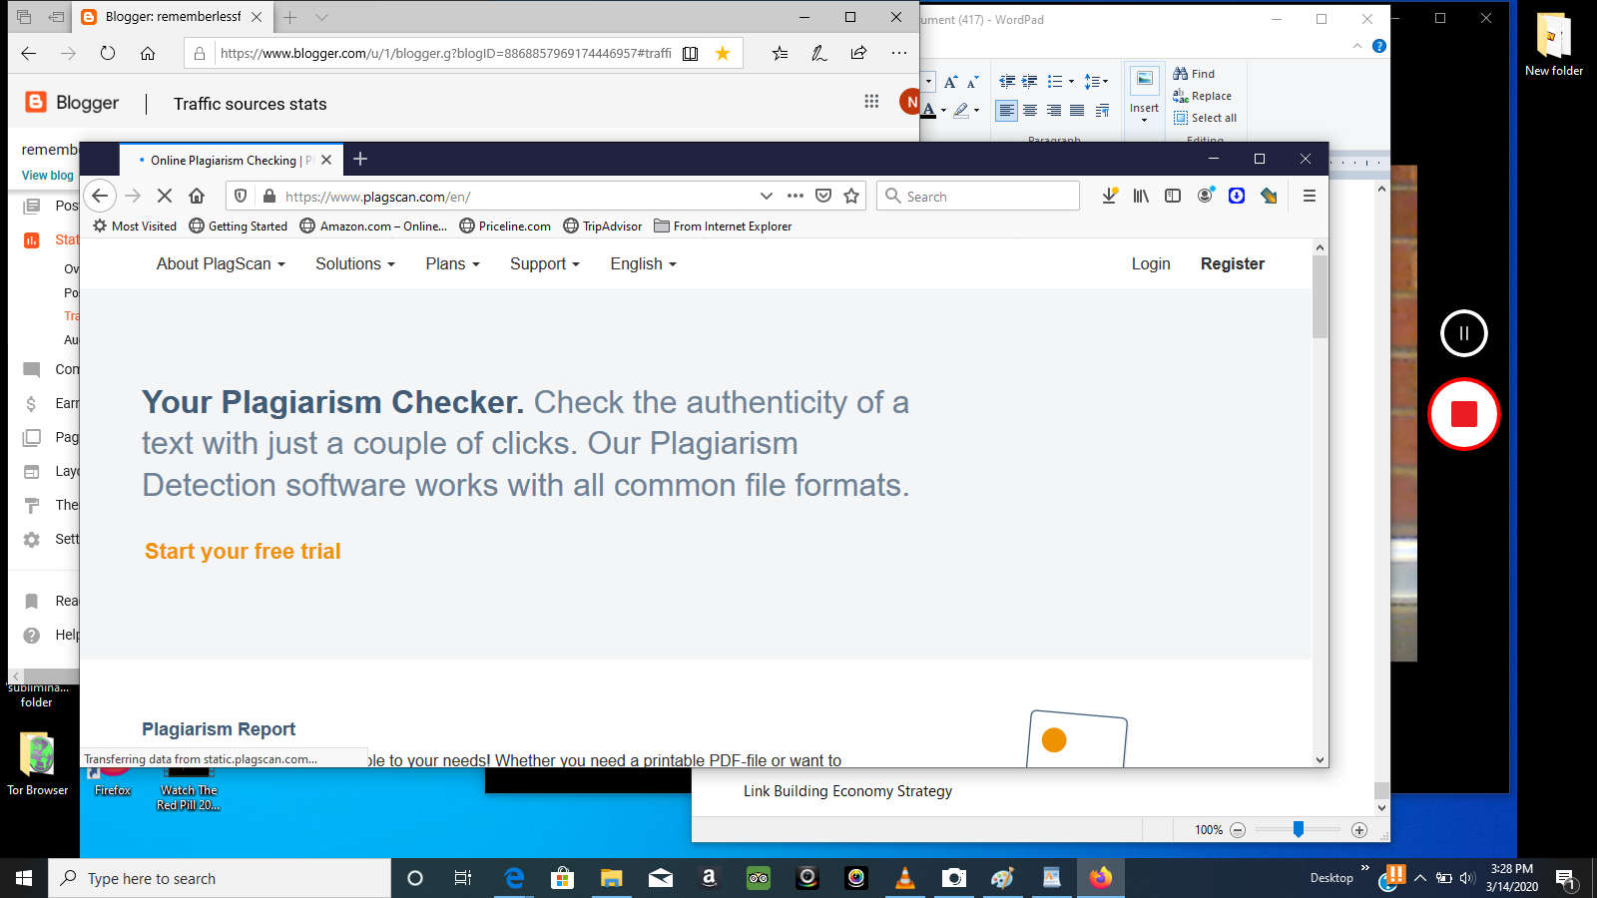
Task: Open the Firefox hamburger menu
Action: pyautogui.click(x=1310, y=196)
